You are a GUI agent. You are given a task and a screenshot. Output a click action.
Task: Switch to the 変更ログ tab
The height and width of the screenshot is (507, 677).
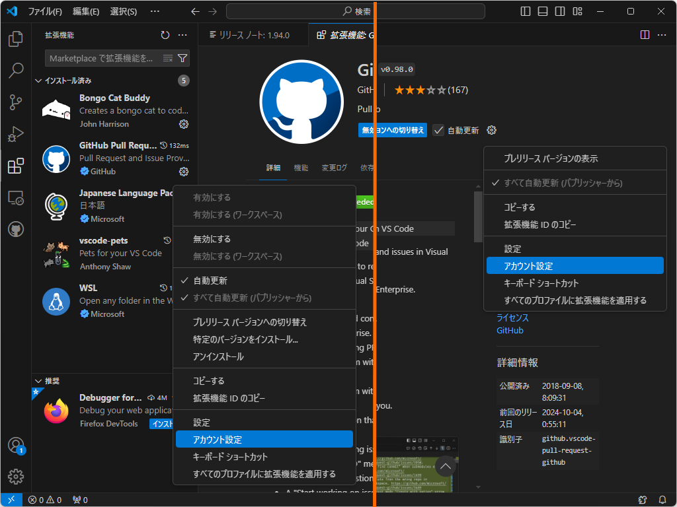(334, 168)
